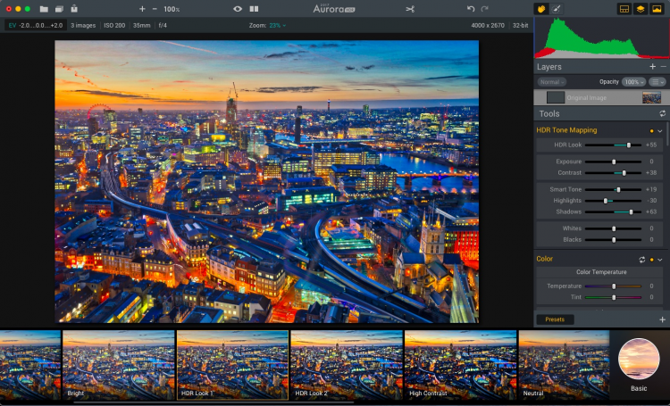Open the Zoom percentage dropdown
Screen dimensions: 670x406
tap(277, 25)
